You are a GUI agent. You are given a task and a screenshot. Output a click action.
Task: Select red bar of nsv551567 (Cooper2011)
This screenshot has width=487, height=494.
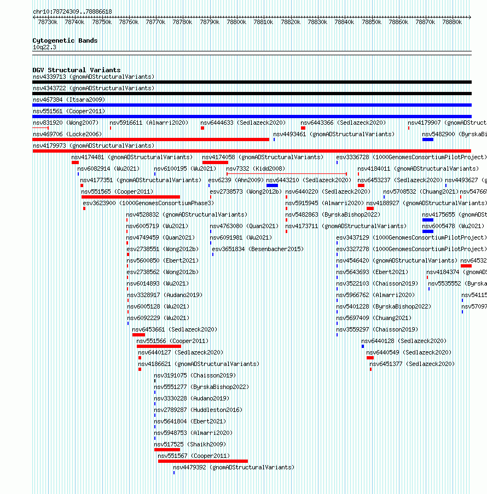203,462
